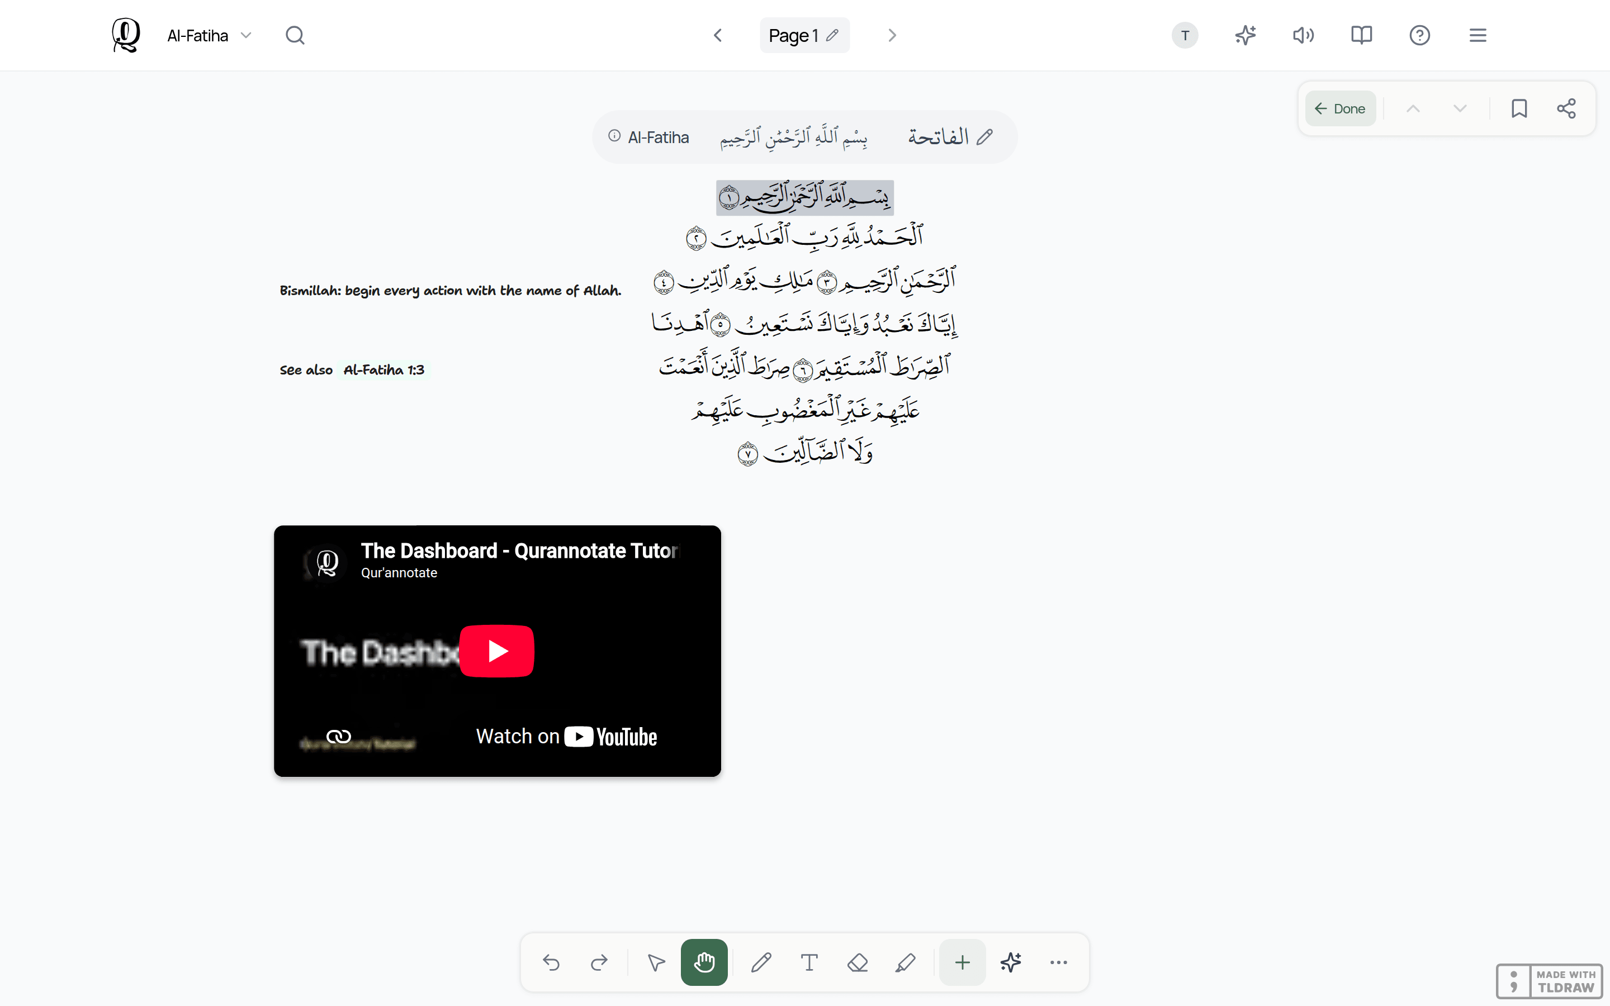The height and width of the screenshot is (1006, 1610).
Task: Go to the next page arrow
Action: click(892, 35)
